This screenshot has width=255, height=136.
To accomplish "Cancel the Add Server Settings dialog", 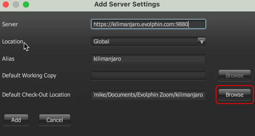I will coord(55,120).
